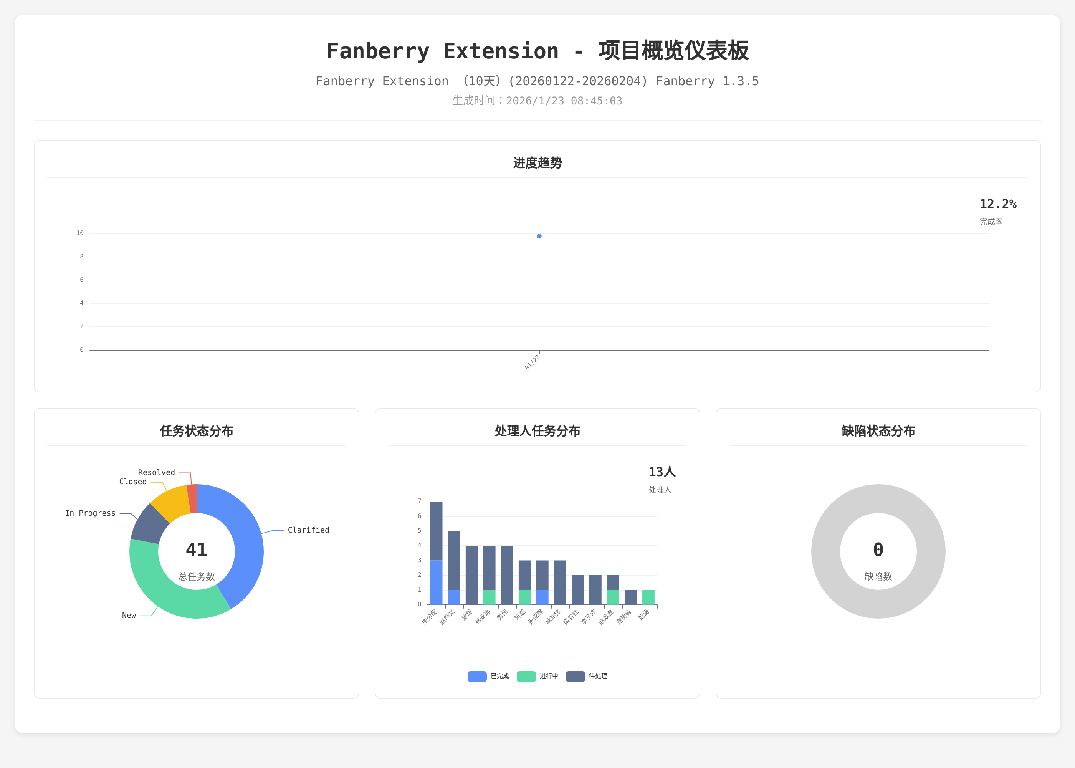
Task: Click the blue Clarified donut slice
Action: pyautogui.click(x=248, y=539)
